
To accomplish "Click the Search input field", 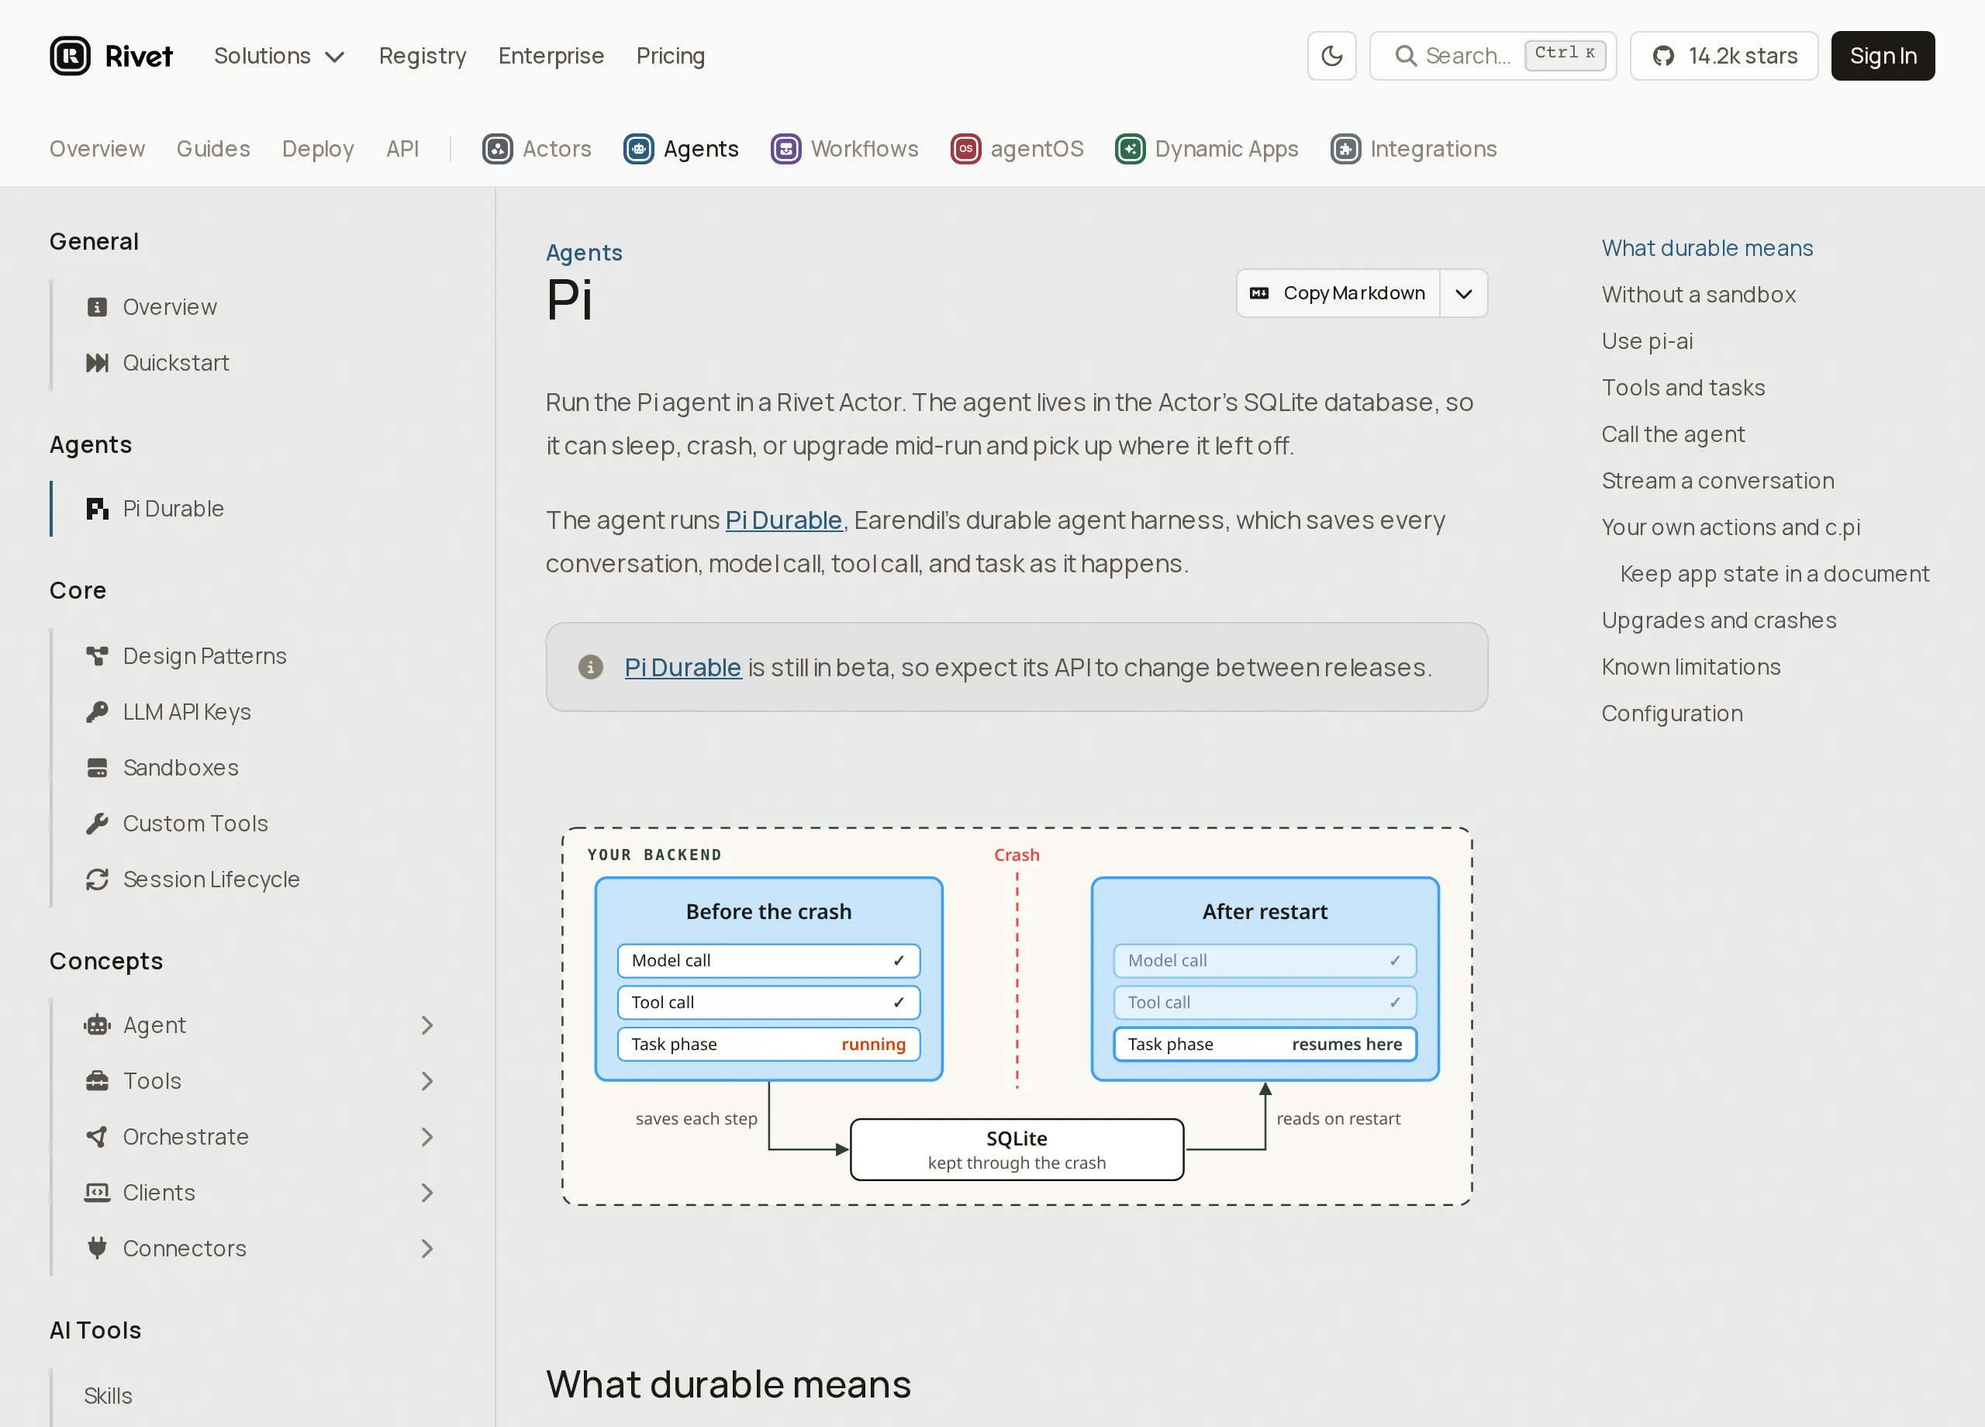I will (x=1493, y=56).
